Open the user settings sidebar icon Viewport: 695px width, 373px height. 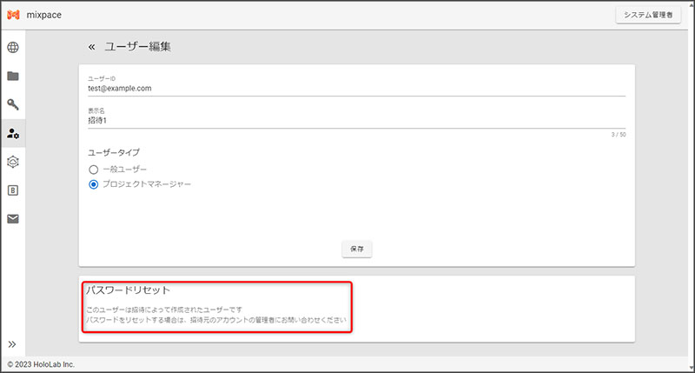(13, 133)
